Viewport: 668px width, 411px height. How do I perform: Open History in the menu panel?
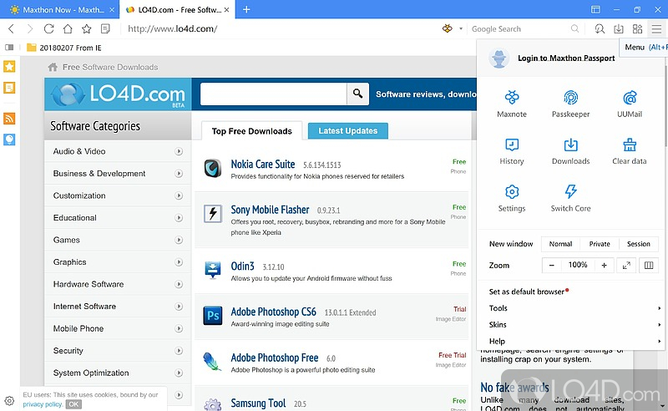coord(512,151)
